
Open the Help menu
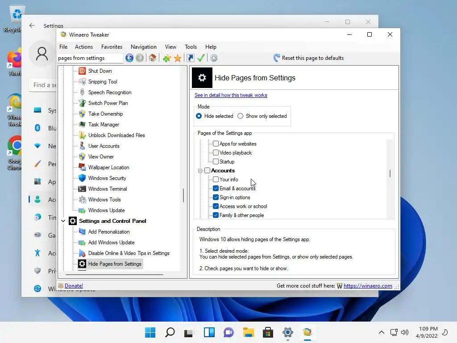(211, 46)
